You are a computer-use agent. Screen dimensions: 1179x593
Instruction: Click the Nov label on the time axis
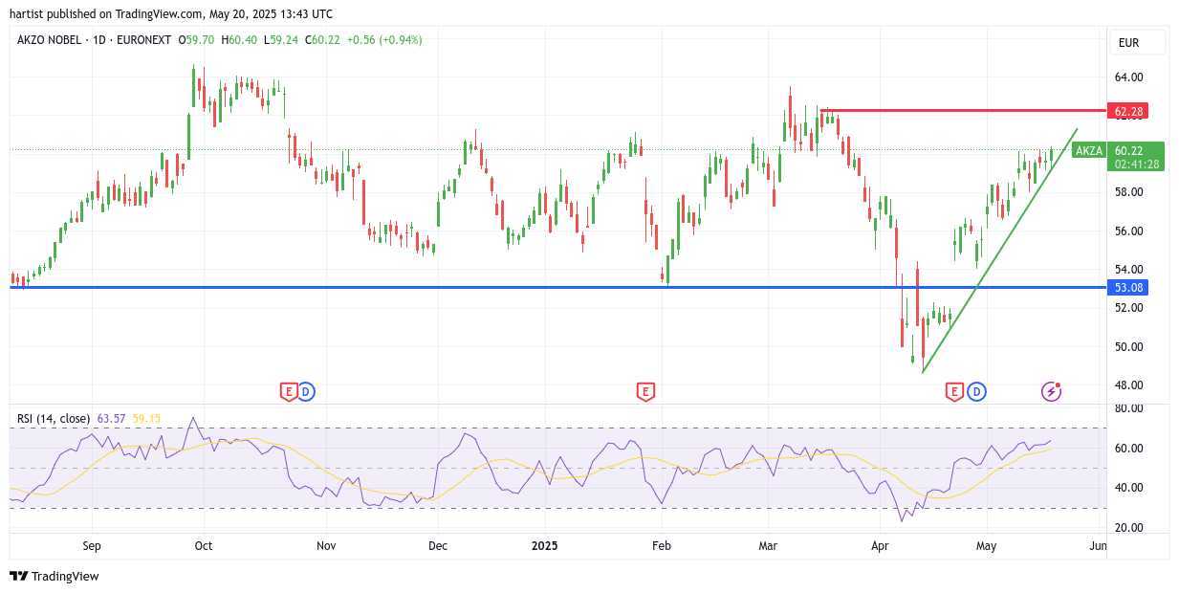pos(326,546)
